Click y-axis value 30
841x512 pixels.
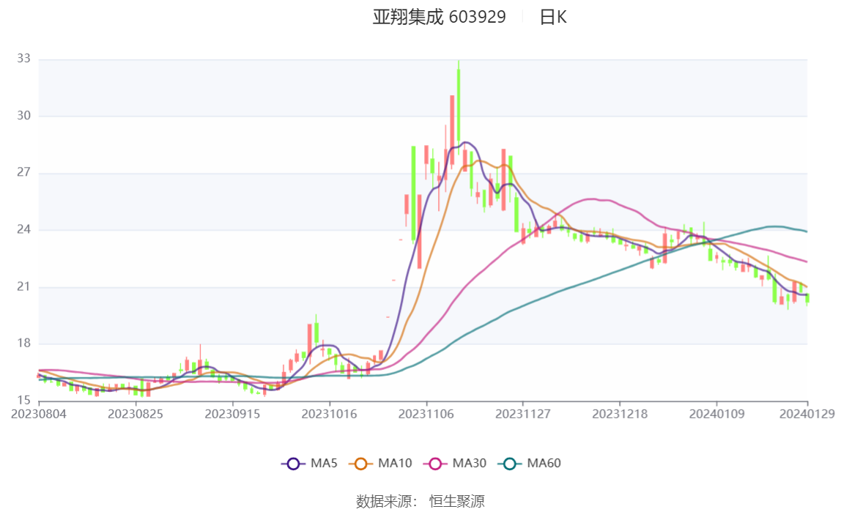(x=23, y=115)
